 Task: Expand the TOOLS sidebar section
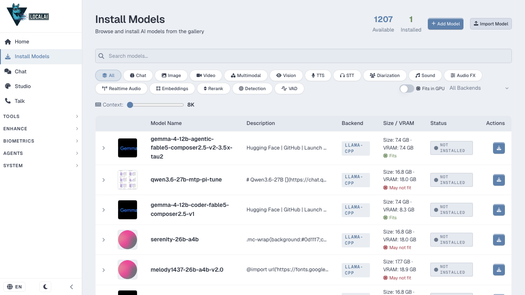[41, 116]
